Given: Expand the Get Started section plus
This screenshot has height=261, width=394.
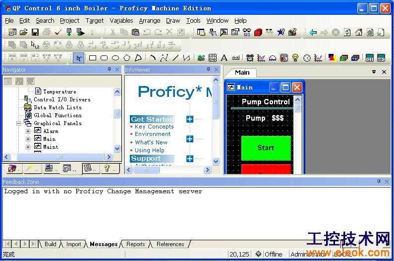Looking at the screenshot, I should [190, 119].
